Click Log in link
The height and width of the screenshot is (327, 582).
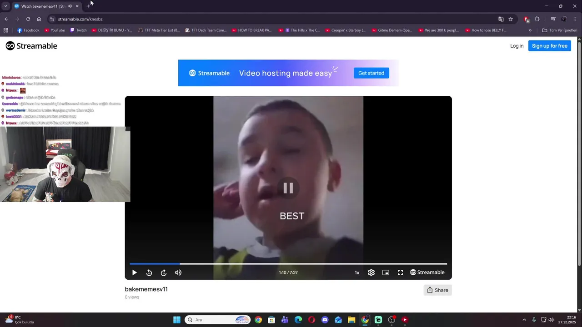point(517,46)
